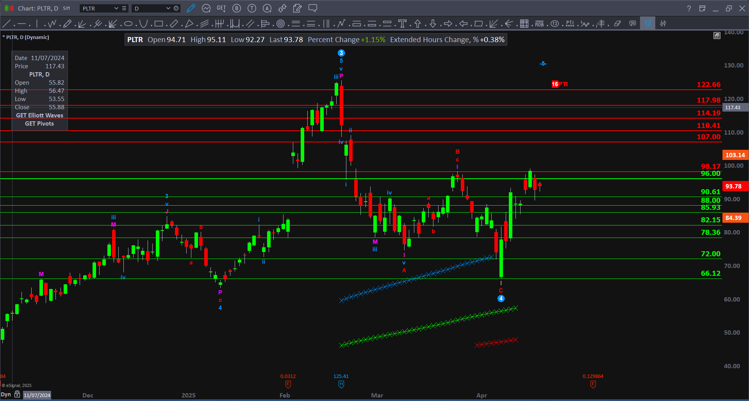749x401 pixels.
Task: Toggle the magnet snap mode
Action: tap(647, 24)
